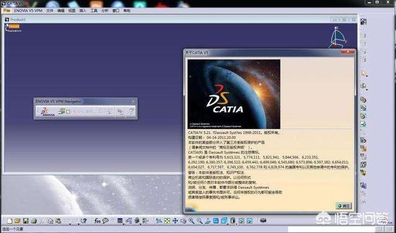This screenshot has width=396, height=233.
Task: Open the 插入 menu
Action: coord(82,11)
